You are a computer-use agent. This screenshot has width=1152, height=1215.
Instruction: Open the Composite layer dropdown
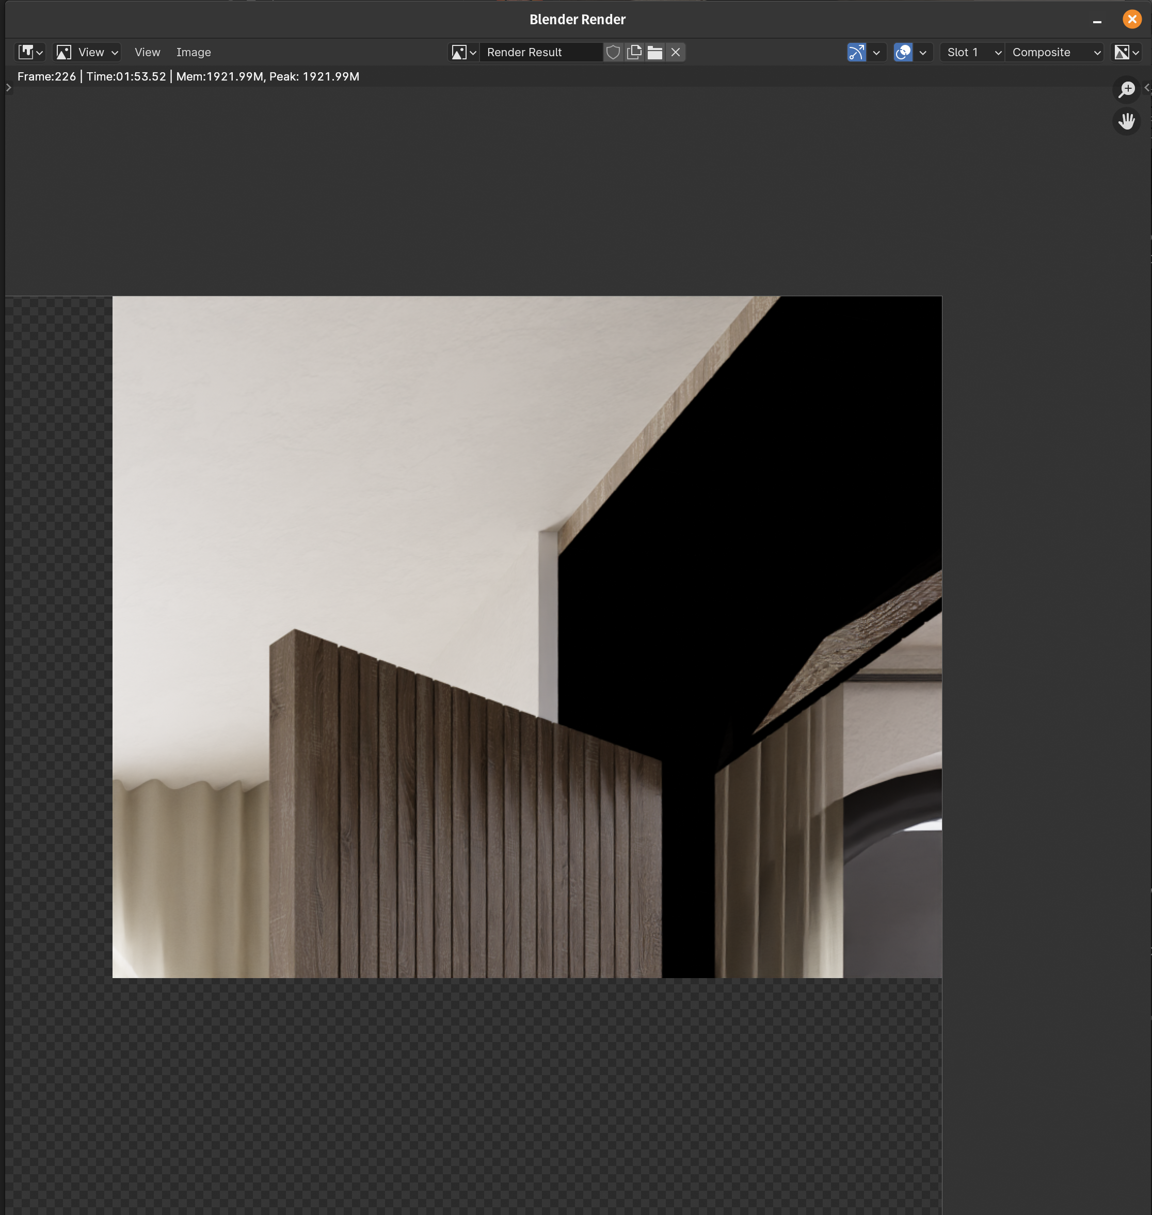click(1054, 52)
